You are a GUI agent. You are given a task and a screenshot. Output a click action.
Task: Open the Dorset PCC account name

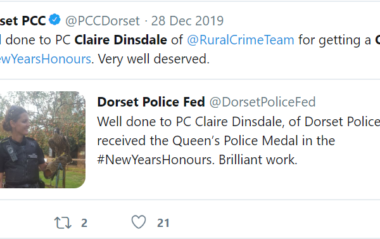tap(23, 21)
